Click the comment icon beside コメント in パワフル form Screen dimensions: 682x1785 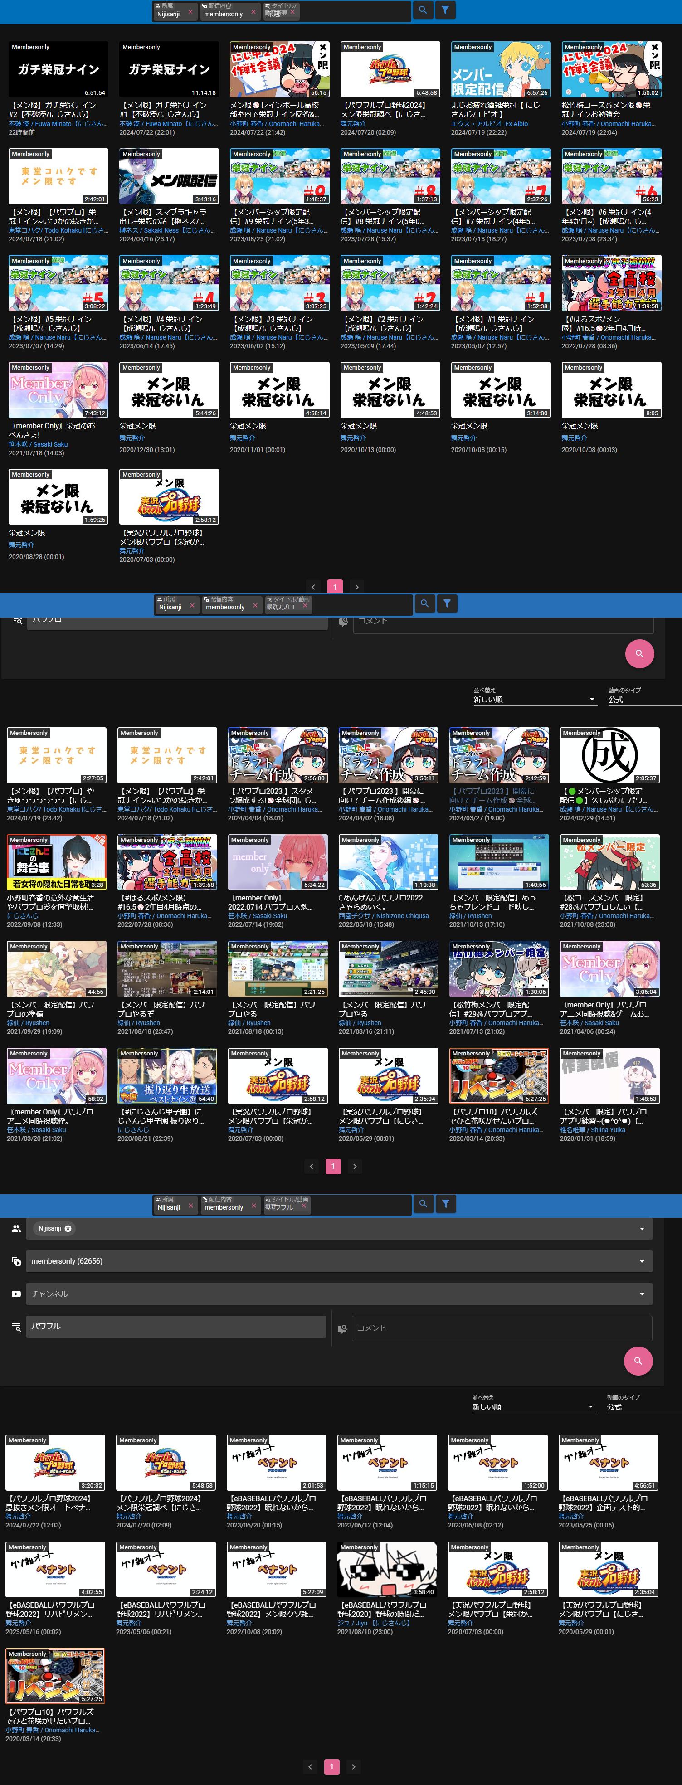point(342,1328)
